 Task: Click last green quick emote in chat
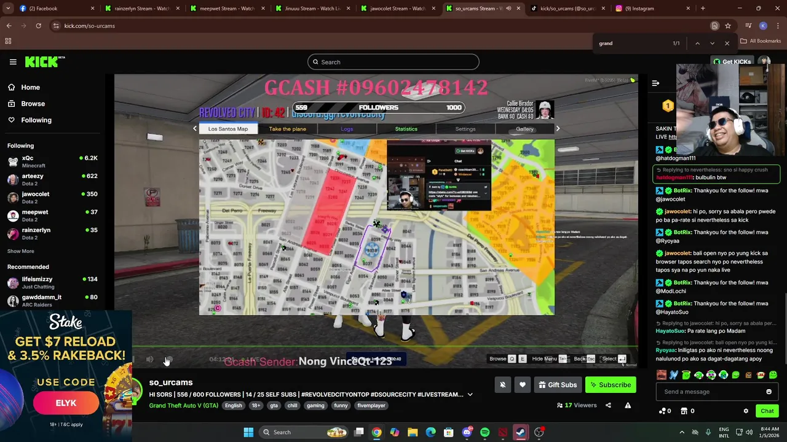[x=773, y=375]
